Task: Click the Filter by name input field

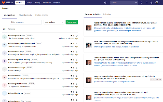Action: pyautogui.click(x=26, y=22)
